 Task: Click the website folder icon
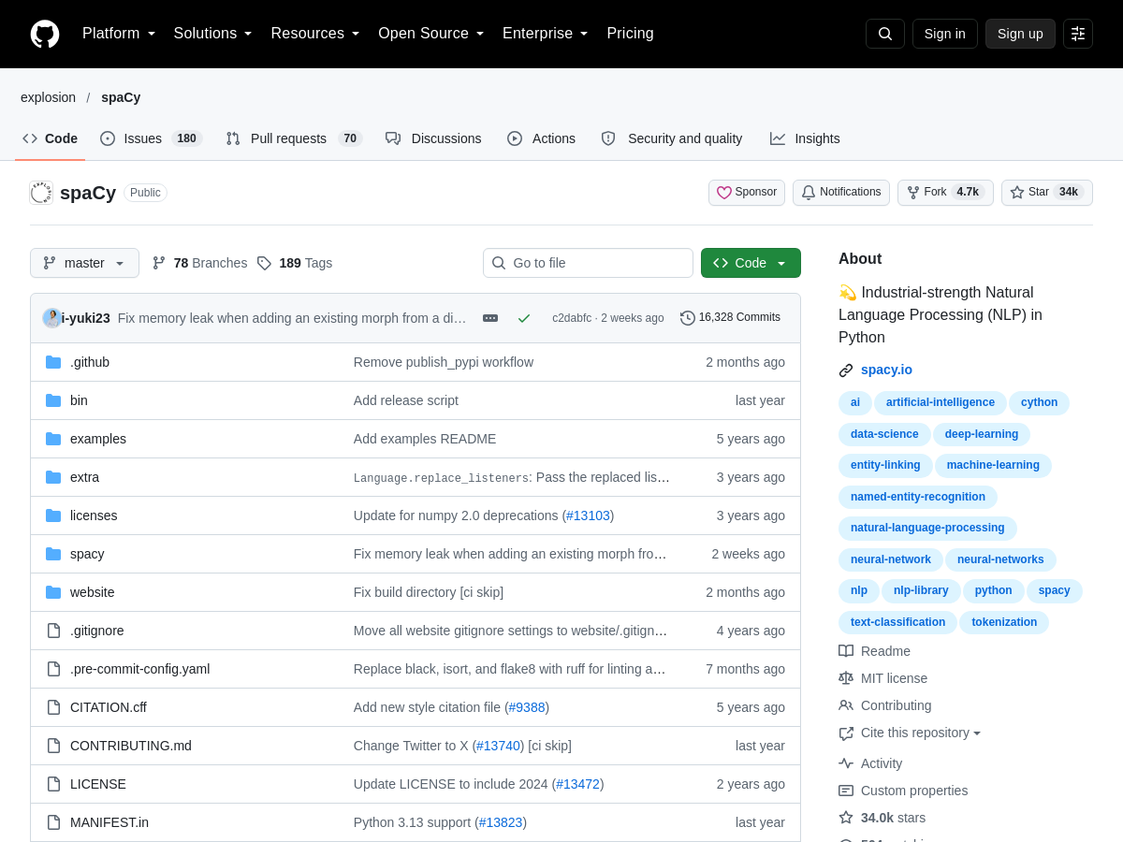pos(53,592)
